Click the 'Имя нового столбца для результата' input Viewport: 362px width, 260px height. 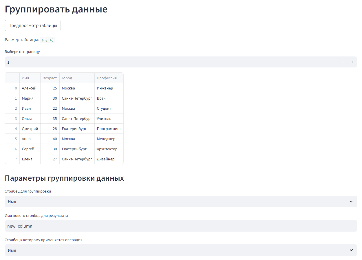click(x=181, y=226)
